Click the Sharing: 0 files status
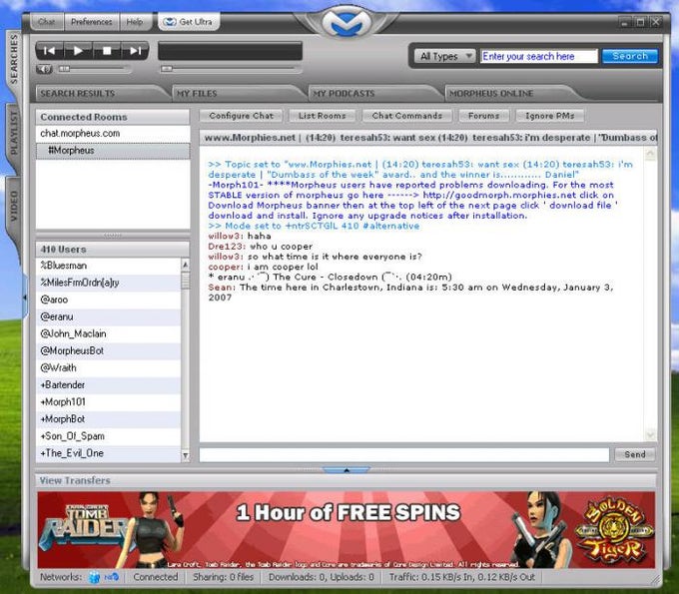679x594 pixels. (223, 577)
